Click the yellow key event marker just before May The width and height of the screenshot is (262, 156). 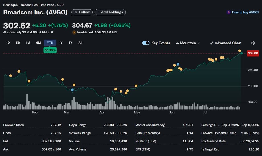click(136, 86)
